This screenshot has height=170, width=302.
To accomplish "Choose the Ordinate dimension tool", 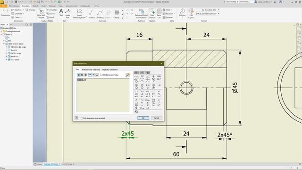I will tap(17, 14).
